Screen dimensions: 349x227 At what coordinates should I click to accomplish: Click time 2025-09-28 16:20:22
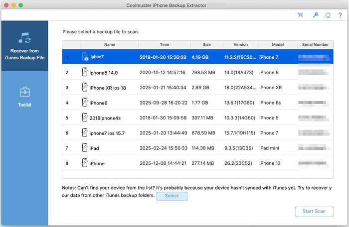164,103
